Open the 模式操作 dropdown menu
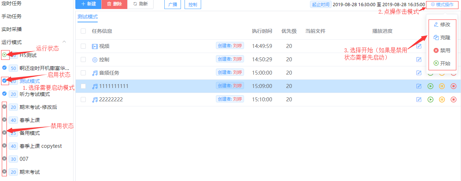 (442, 5)
